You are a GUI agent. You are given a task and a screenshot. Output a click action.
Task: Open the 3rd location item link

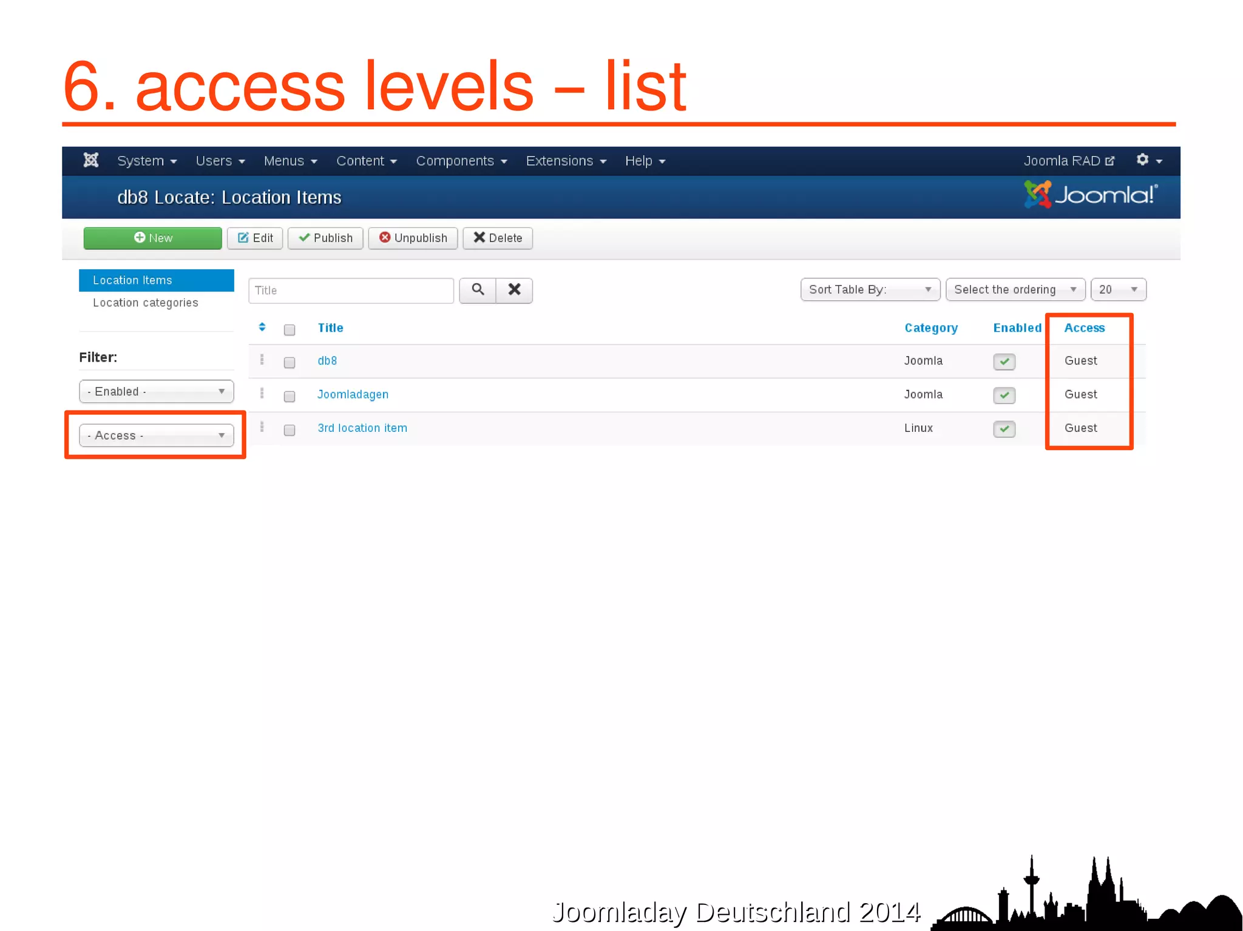coord(362,428)
